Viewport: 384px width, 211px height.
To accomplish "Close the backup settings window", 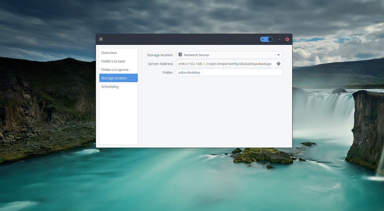I will click(287, 39).
